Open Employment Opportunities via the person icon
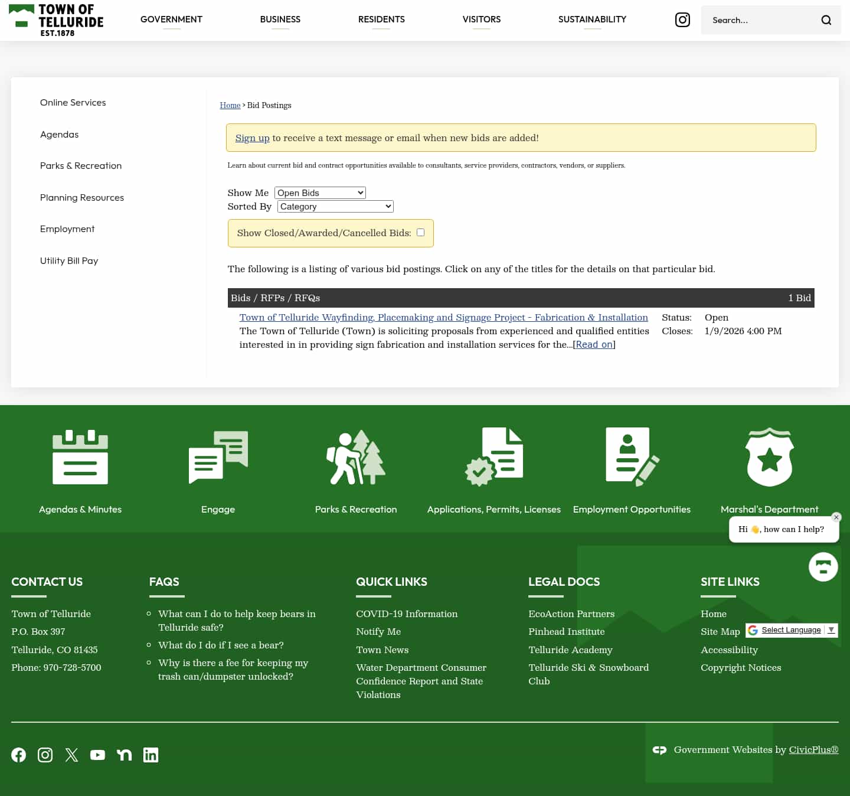This screenshot has width=850, height=796. click(632, 456)
